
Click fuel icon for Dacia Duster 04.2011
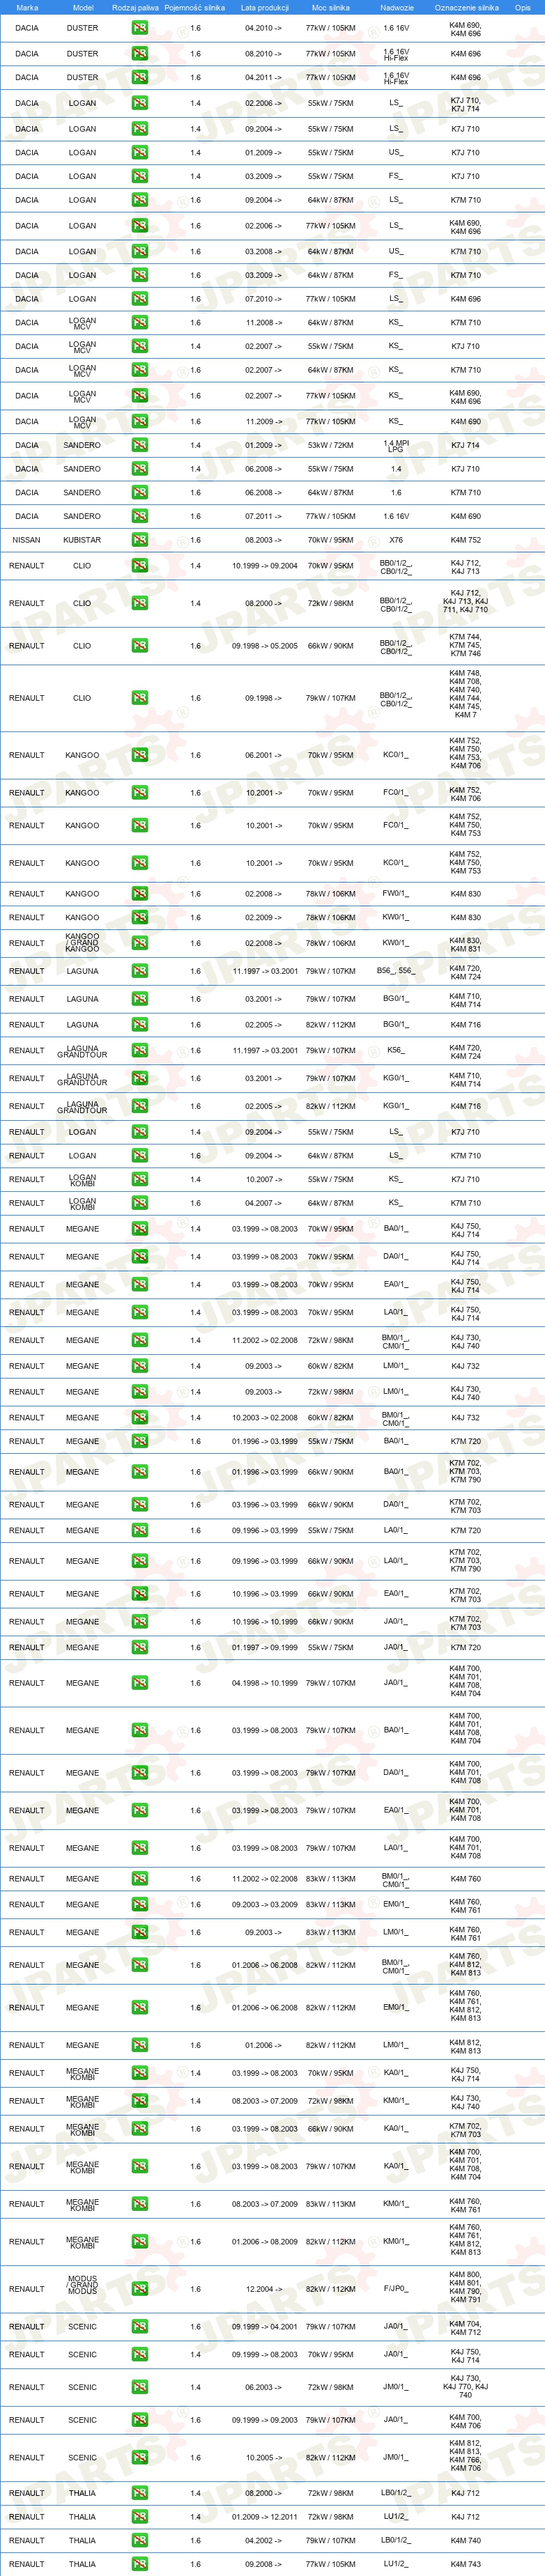(x=139, y=77)
